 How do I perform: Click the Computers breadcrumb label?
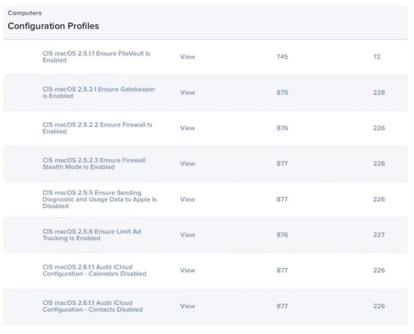click(x=24, y=13)
